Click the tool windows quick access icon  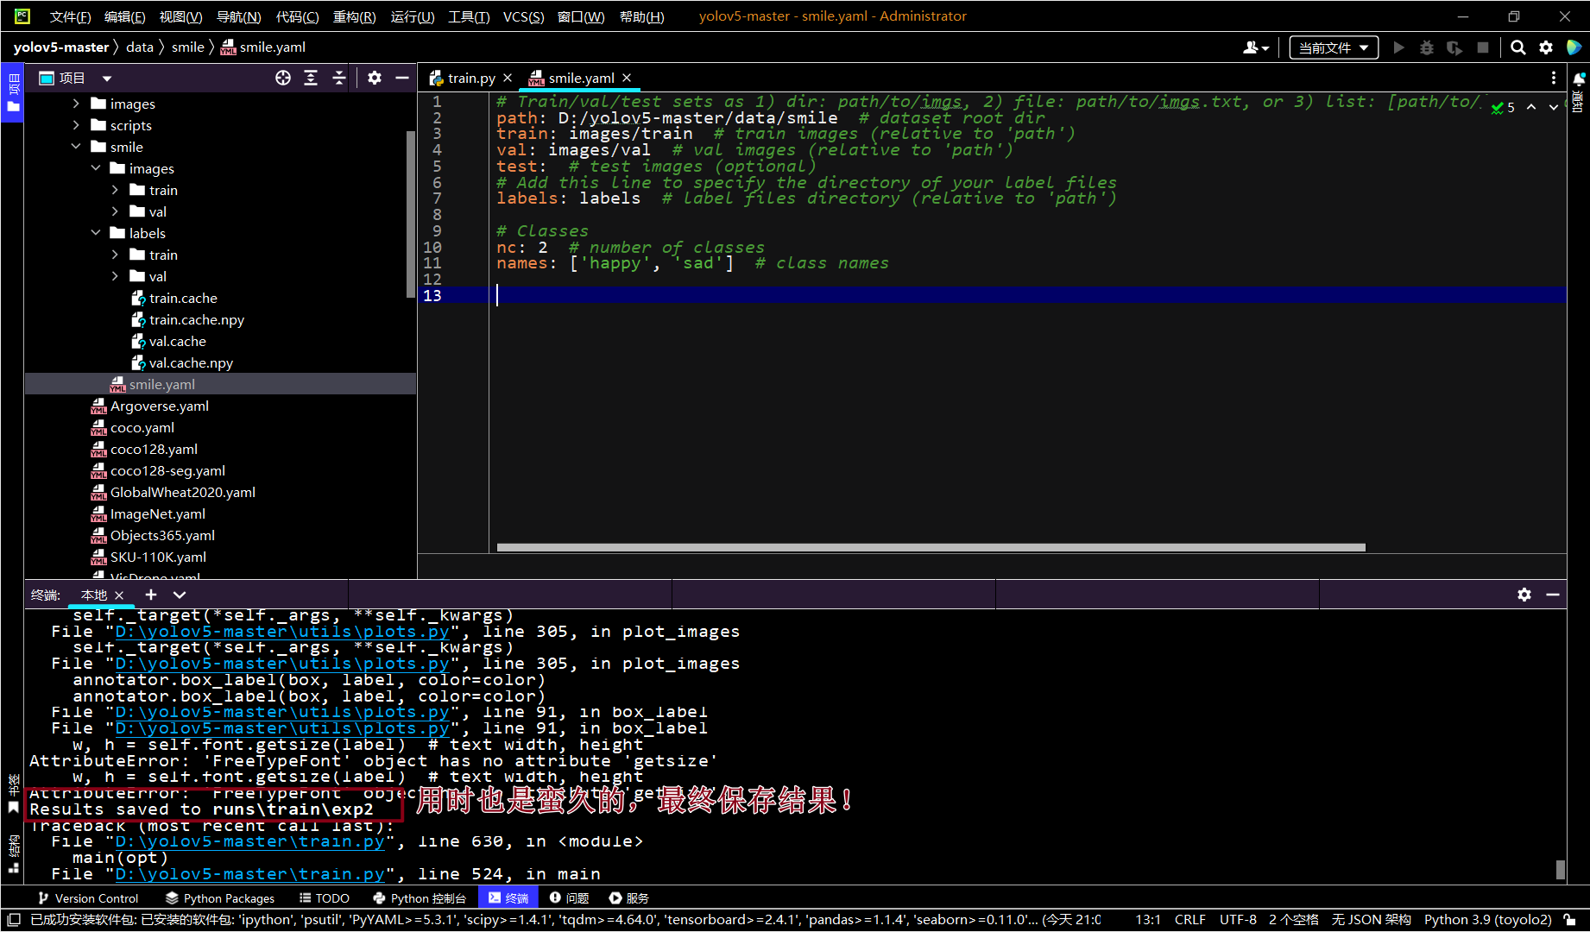14,920
